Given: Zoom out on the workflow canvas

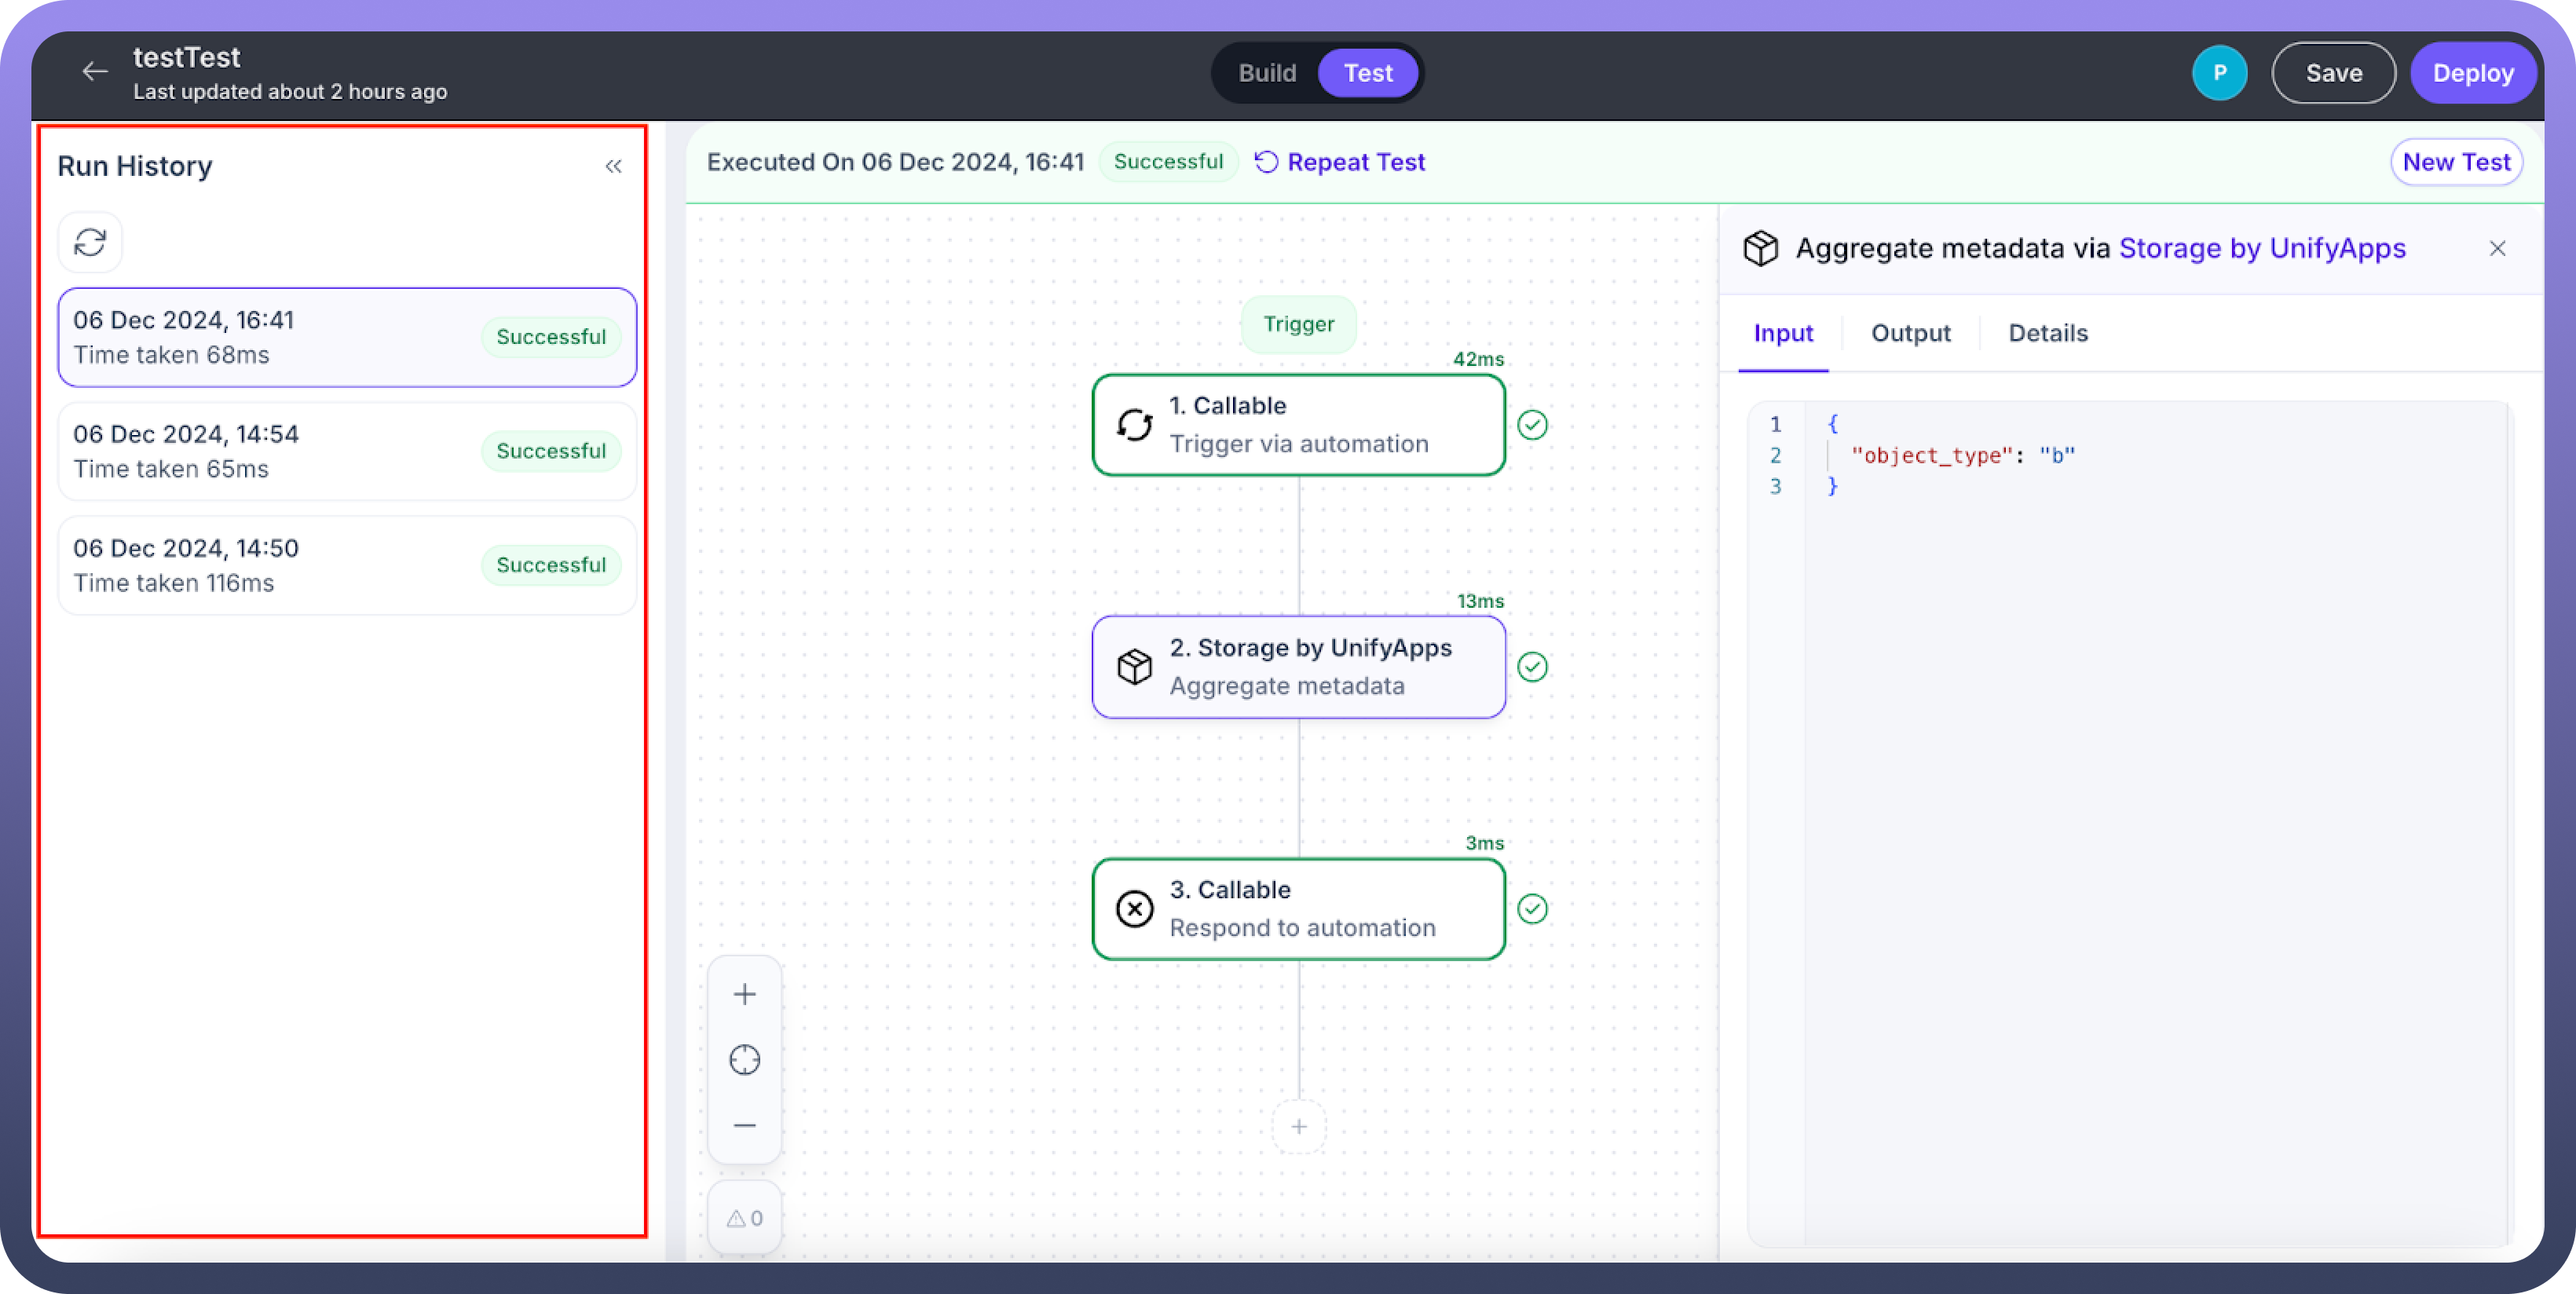Looking at the screenshot, I should (x=744, y=1125).
